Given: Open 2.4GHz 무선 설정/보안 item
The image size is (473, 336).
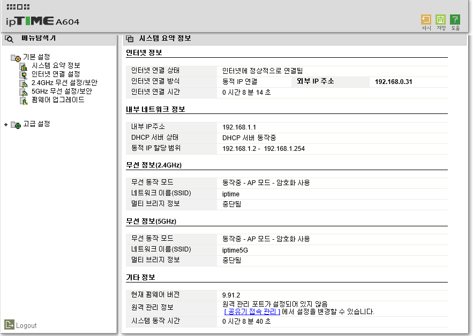Looking at the screenshot, I should (x=64, y=82).
